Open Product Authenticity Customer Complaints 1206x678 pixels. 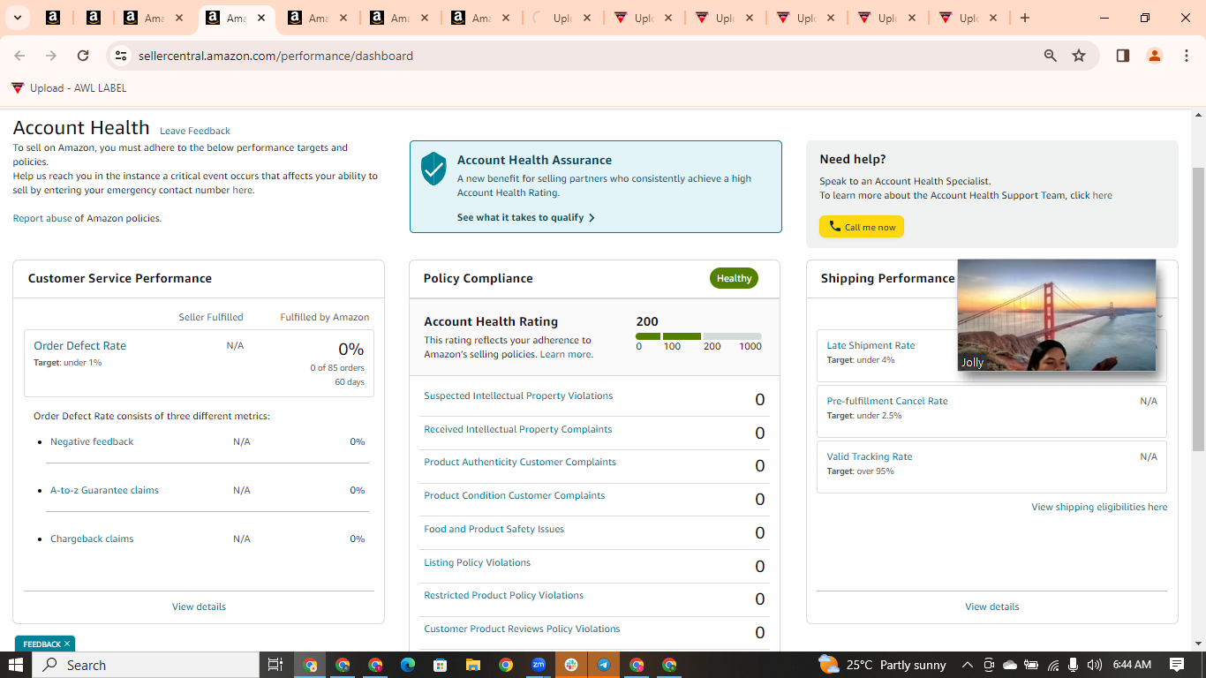point(520,462)
